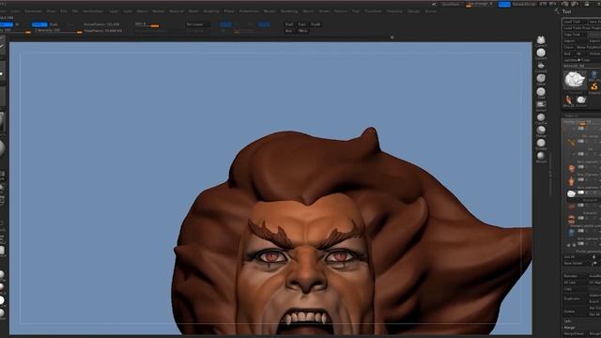
Task: Adjust the SDiv subdivision slider
Action: click(x=147, y=24)
